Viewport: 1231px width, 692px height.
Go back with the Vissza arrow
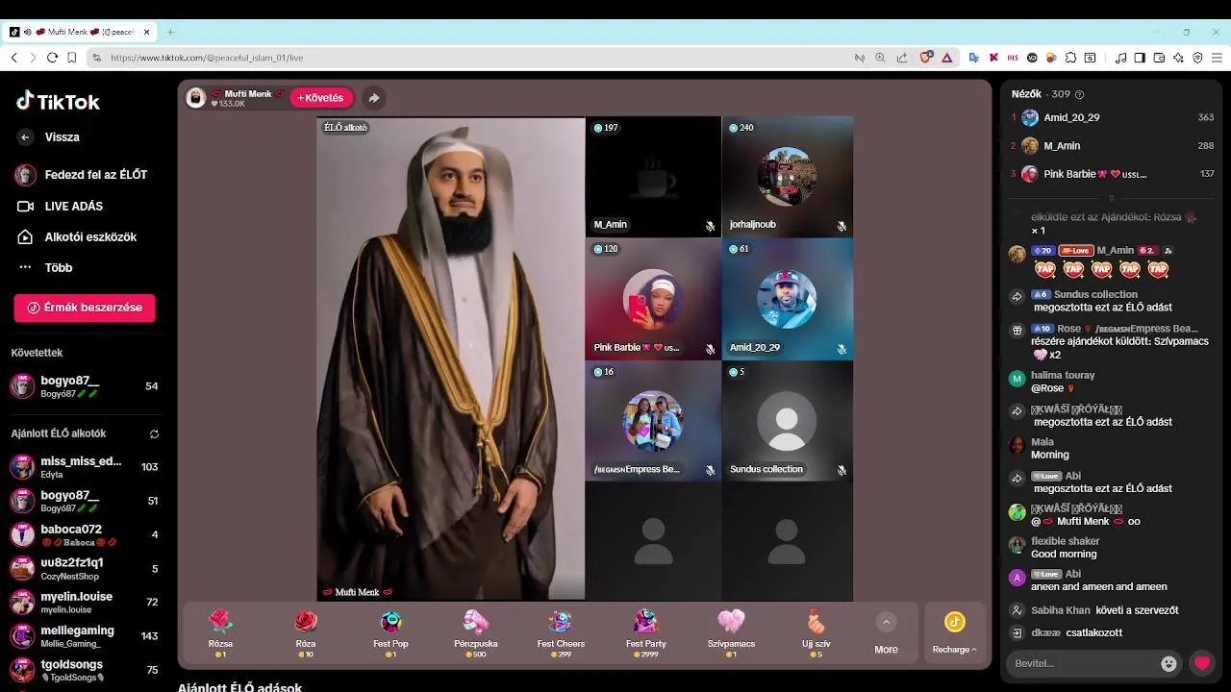(25, 137)
